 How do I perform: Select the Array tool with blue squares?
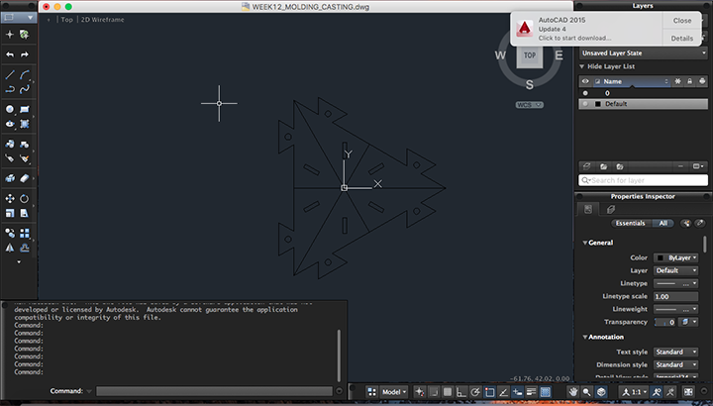(x=25, y=234)
